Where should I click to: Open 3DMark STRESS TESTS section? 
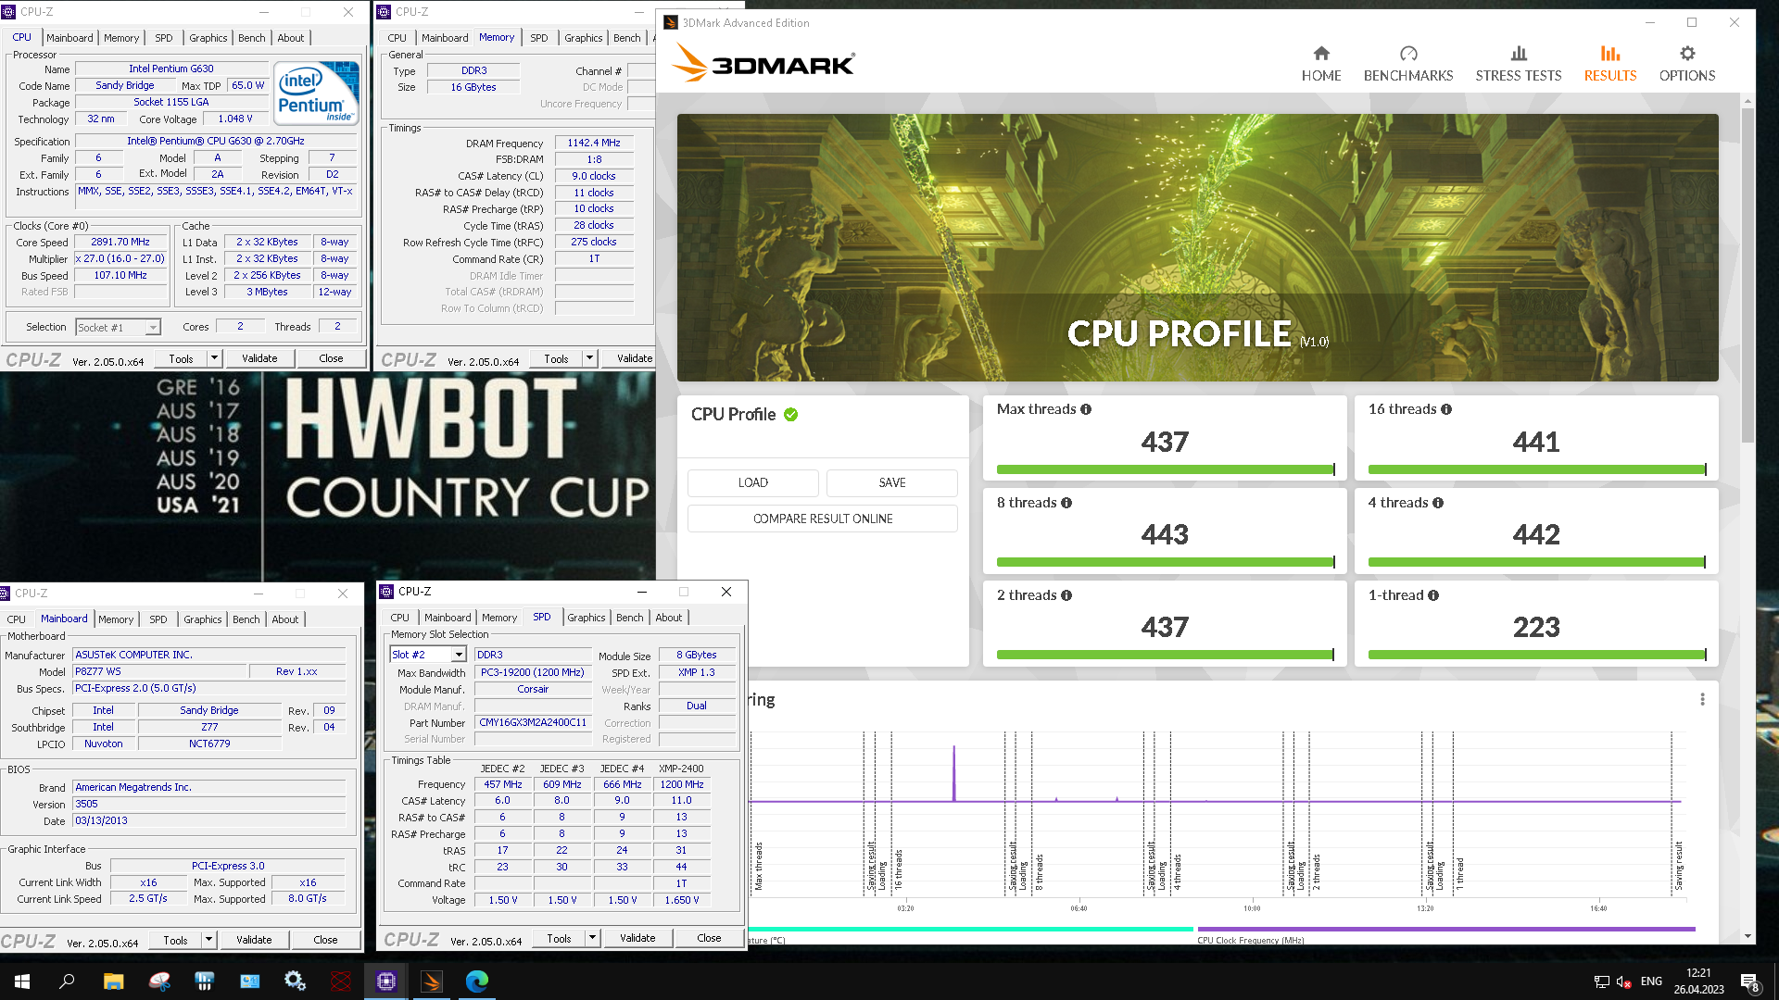click(x=1519, y=64)
